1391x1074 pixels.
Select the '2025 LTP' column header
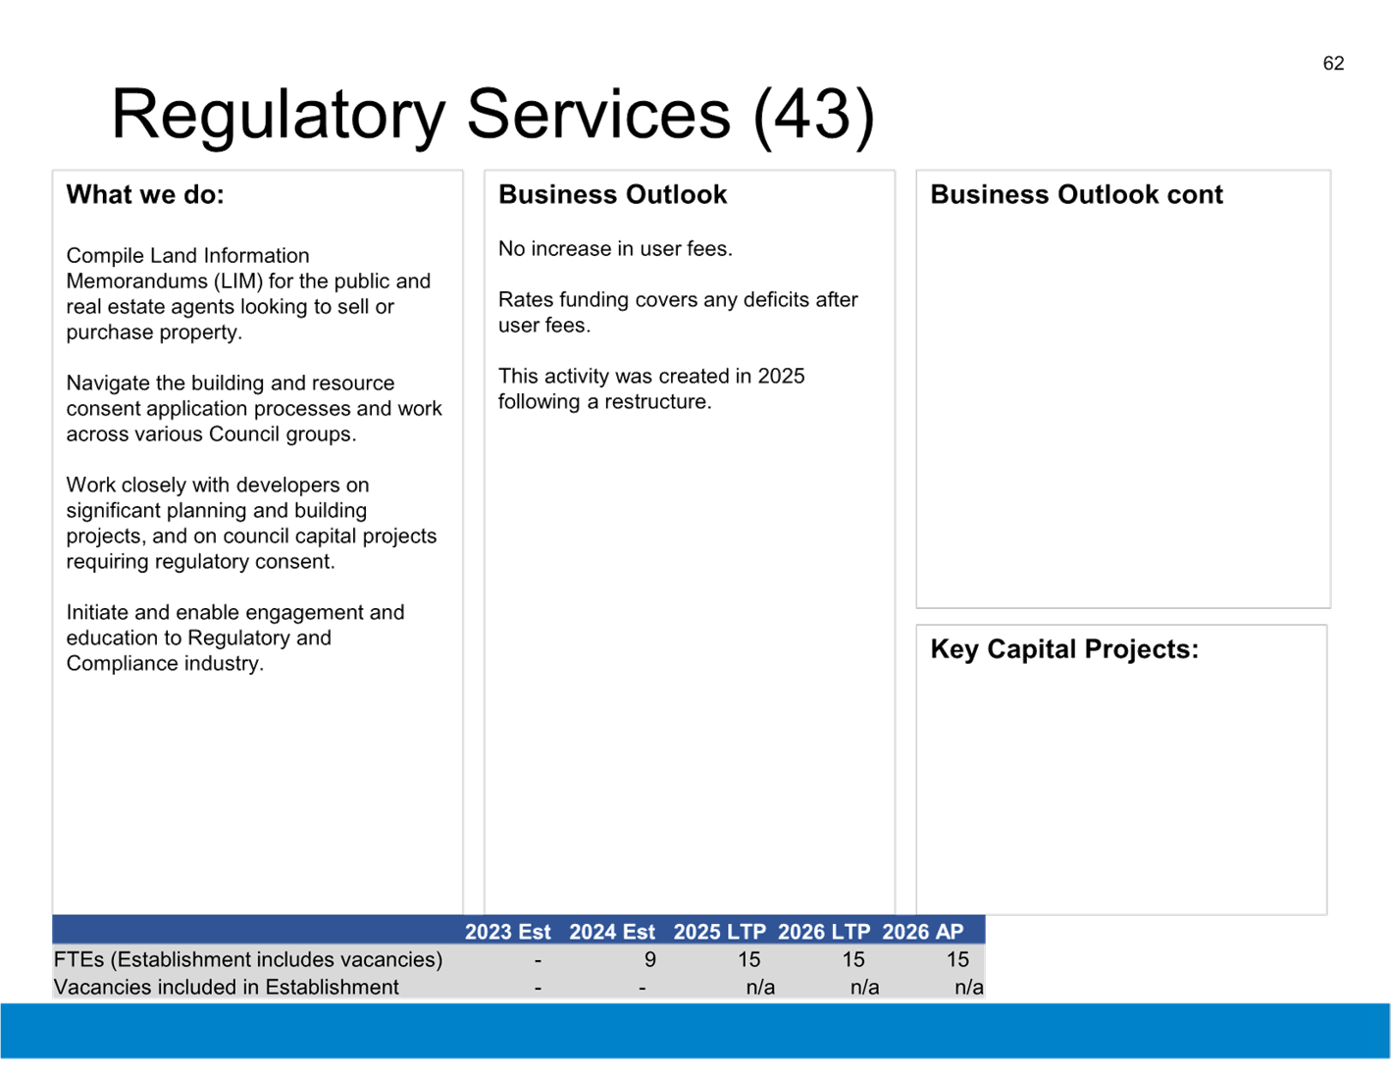coord(719,932)
